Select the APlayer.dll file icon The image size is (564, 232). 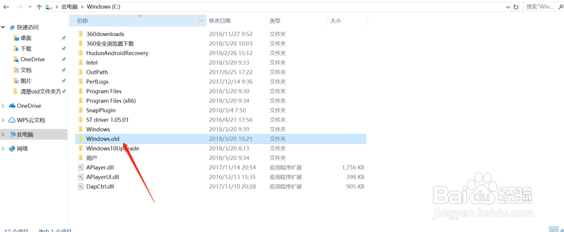click(81, 167)
